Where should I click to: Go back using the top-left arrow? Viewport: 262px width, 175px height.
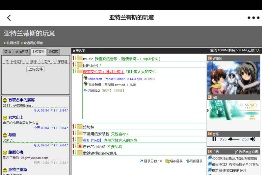[x=9, y=18]
